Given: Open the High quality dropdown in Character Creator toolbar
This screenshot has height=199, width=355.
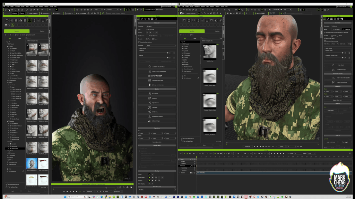Looking at the screenshot, I should pos(98,10).
